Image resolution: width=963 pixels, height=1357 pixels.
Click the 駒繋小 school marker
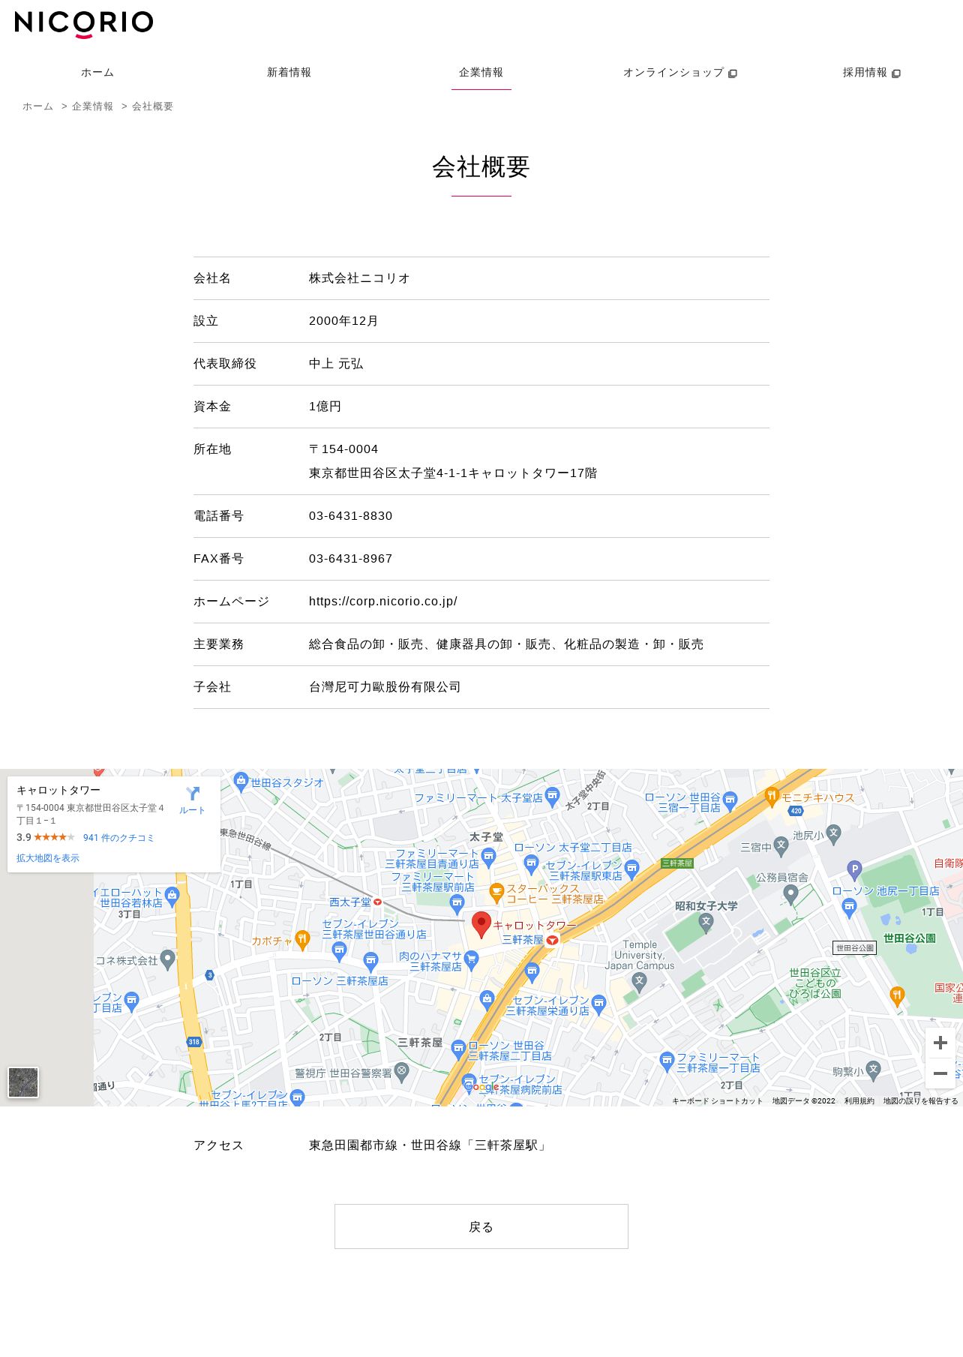click(873, 1070)
